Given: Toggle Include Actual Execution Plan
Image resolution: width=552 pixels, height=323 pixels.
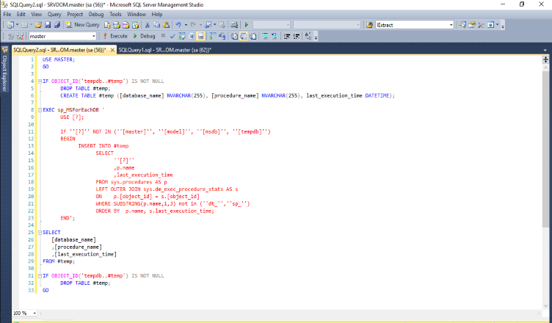Looking at the screenshot, I should 212,36.
